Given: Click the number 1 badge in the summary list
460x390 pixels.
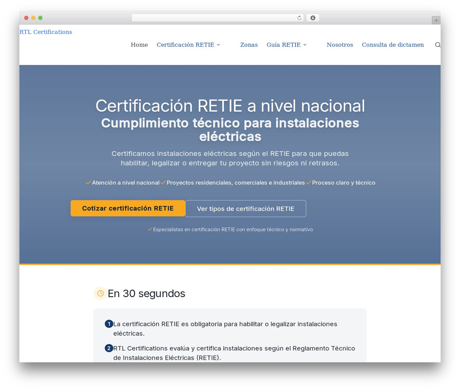Looking at the screenshot, I should point(109,324).
